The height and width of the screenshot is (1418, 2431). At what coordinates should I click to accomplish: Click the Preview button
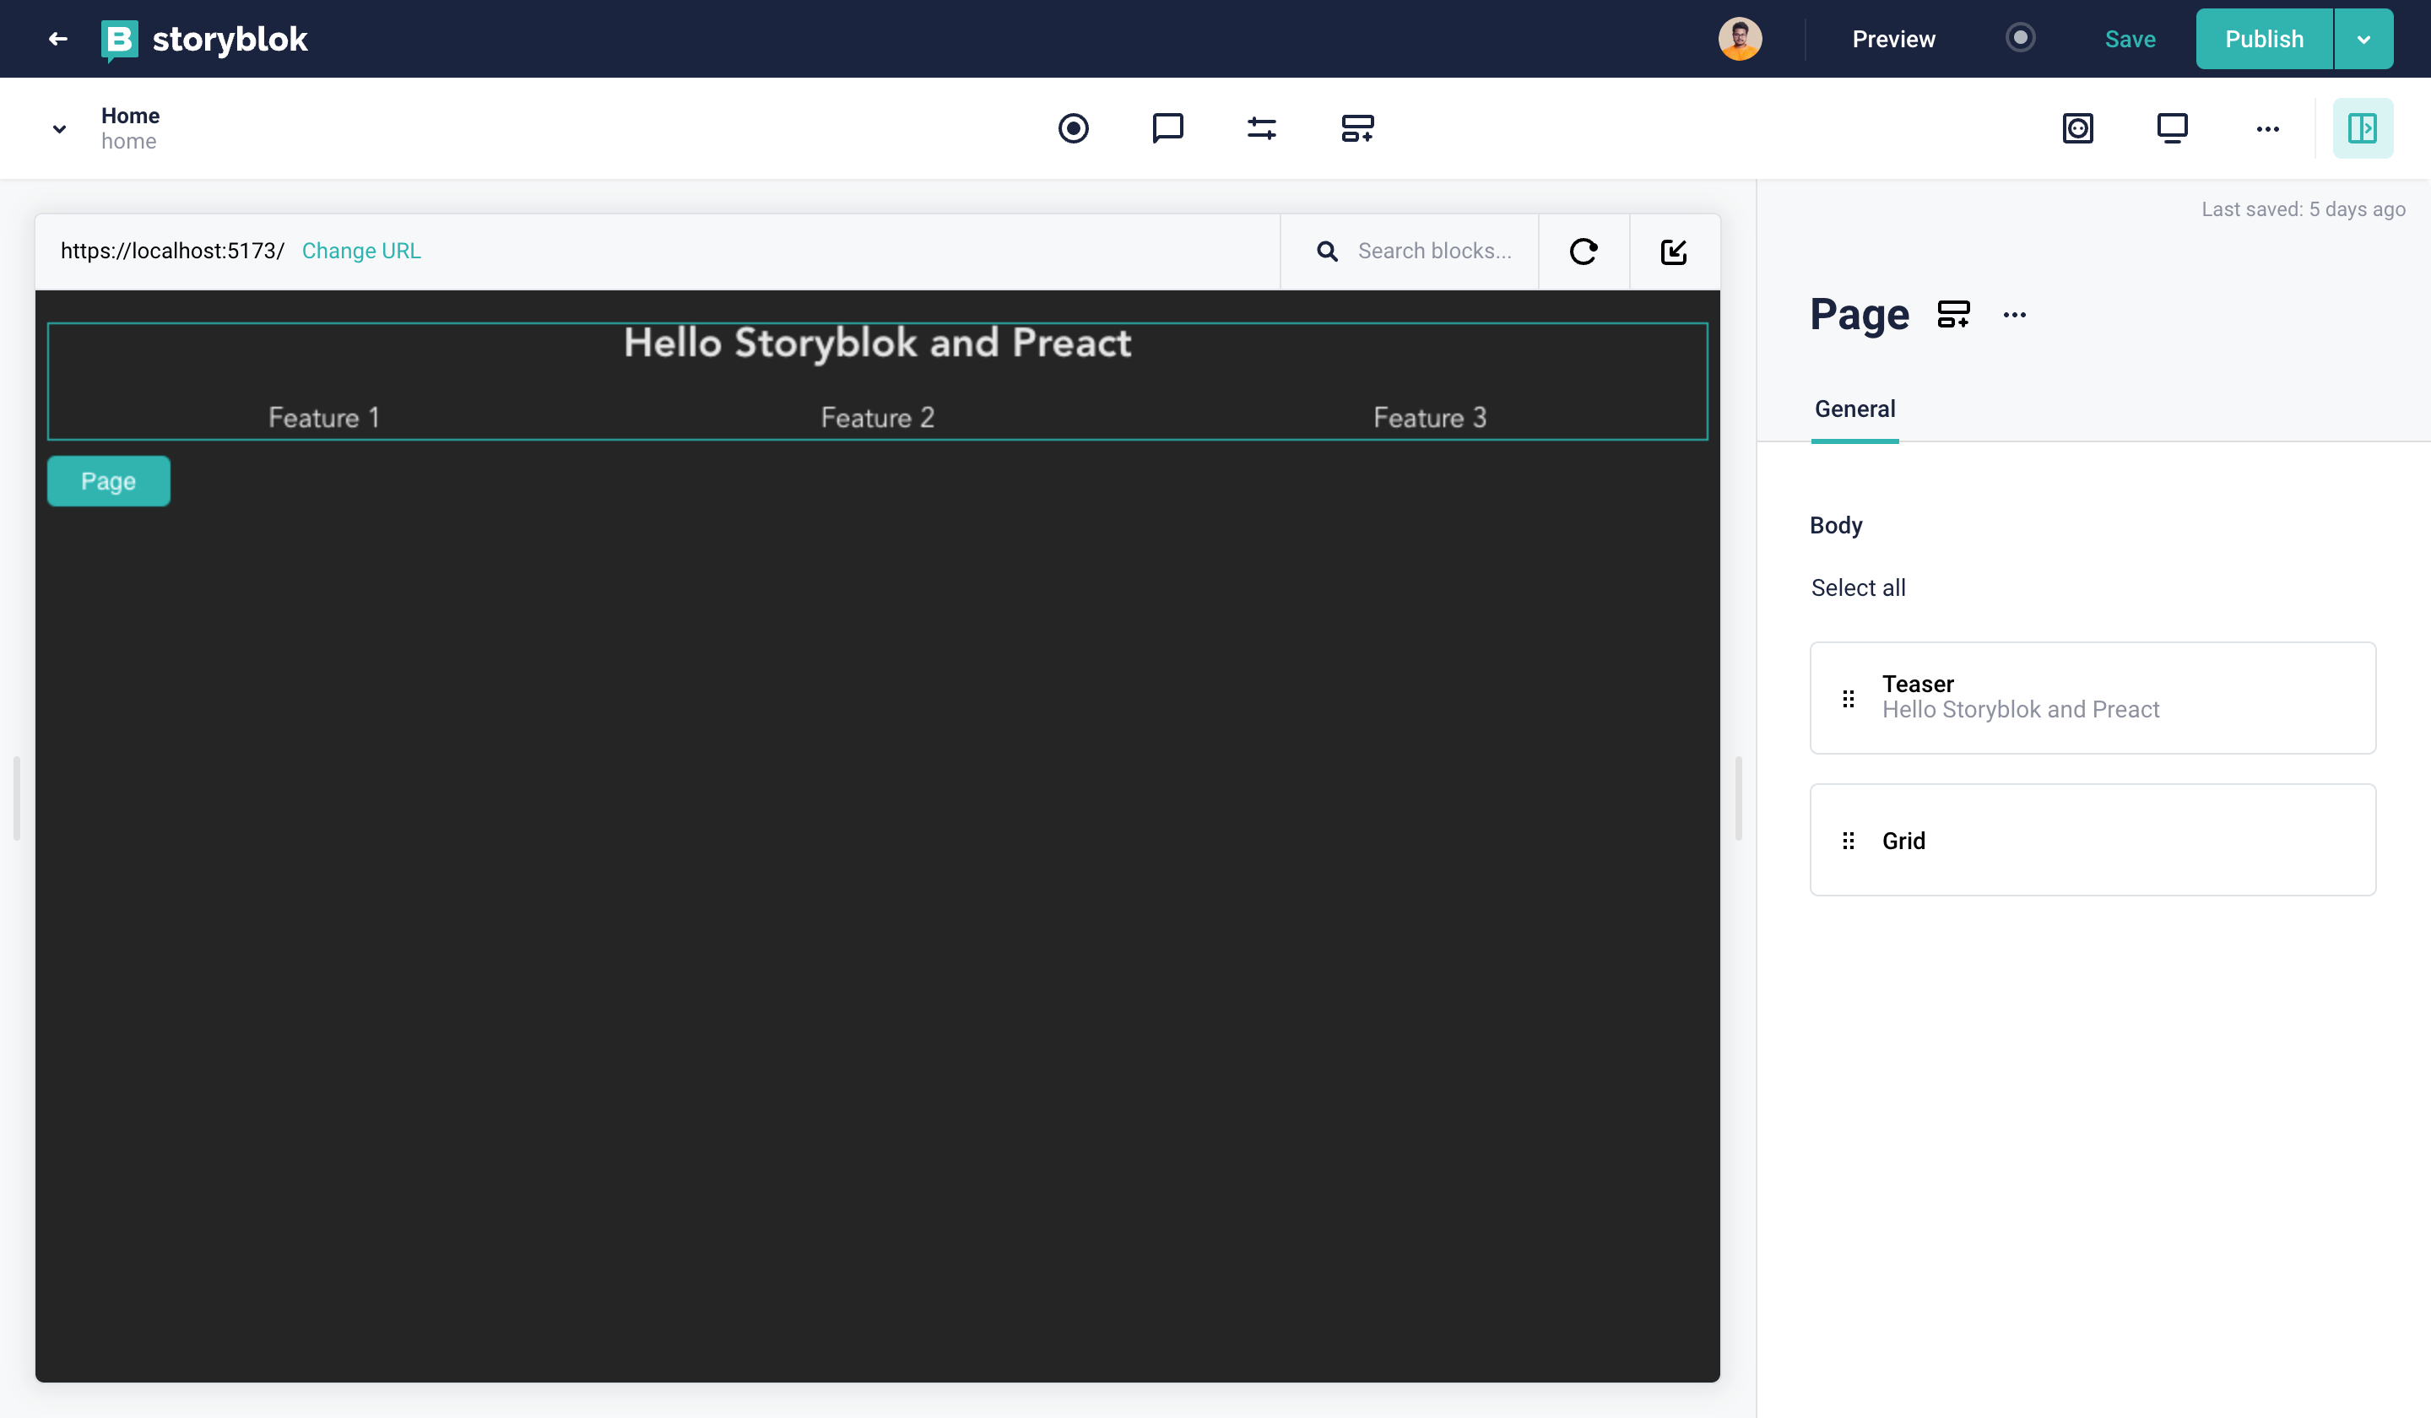click(1892, 40)
